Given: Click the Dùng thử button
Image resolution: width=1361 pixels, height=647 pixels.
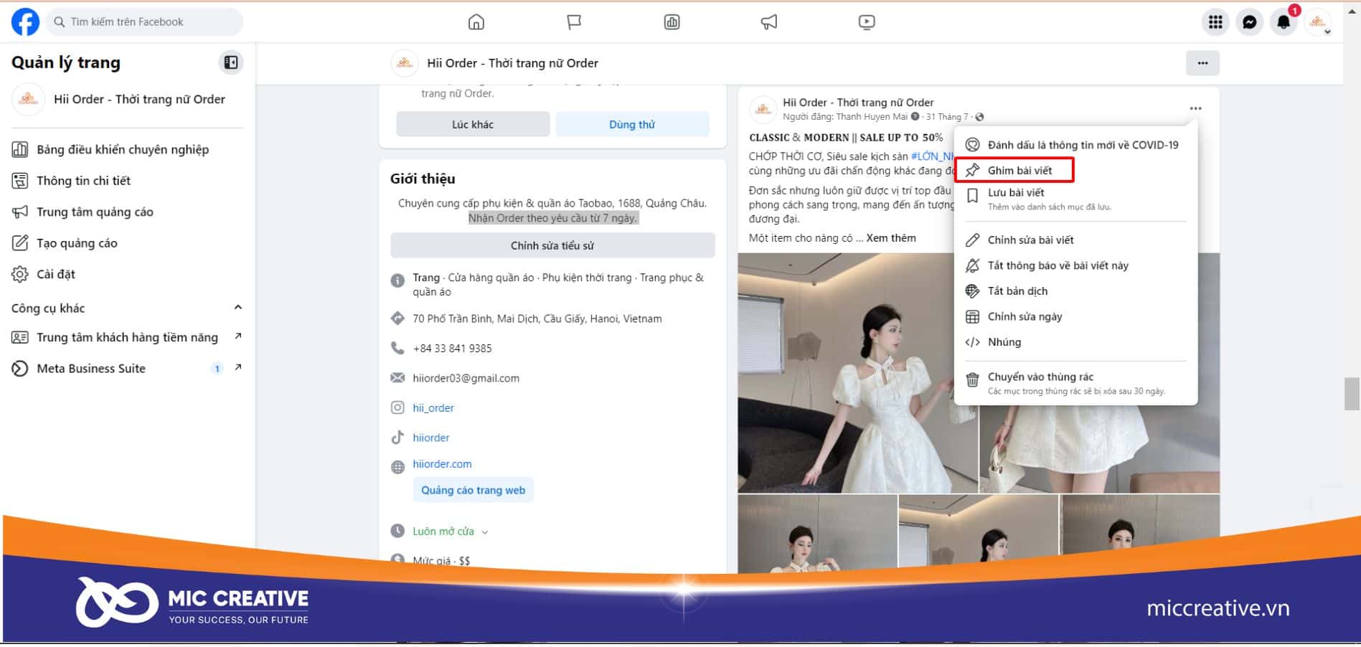Looking at the screenshot, I should [632, 124].
